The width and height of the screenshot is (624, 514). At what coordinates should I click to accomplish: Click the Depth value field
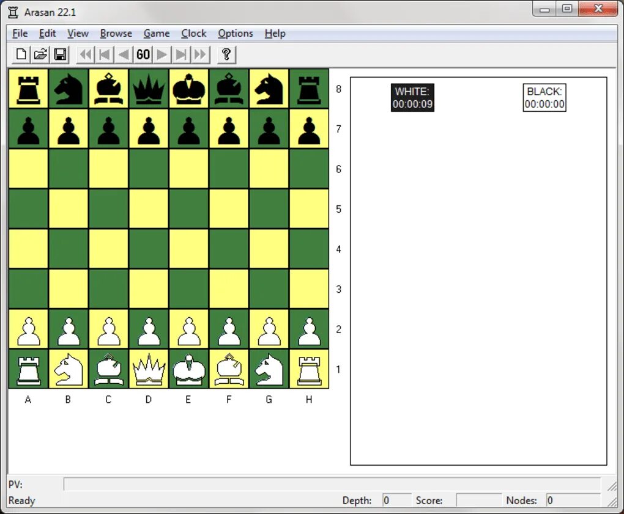click(396, 501)
